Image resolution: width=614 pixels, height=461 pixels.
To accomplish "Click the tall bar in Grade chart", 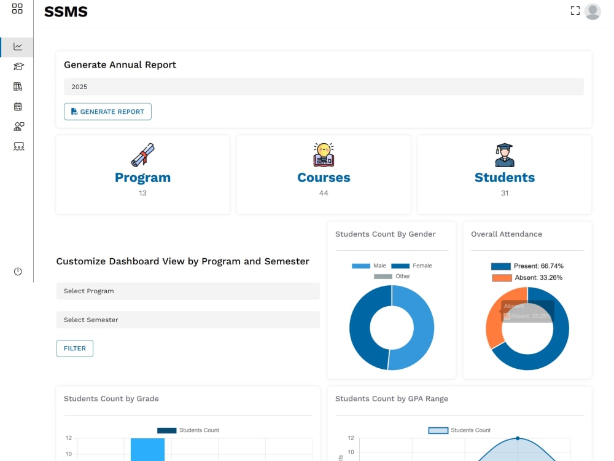I will coord(147,449).
